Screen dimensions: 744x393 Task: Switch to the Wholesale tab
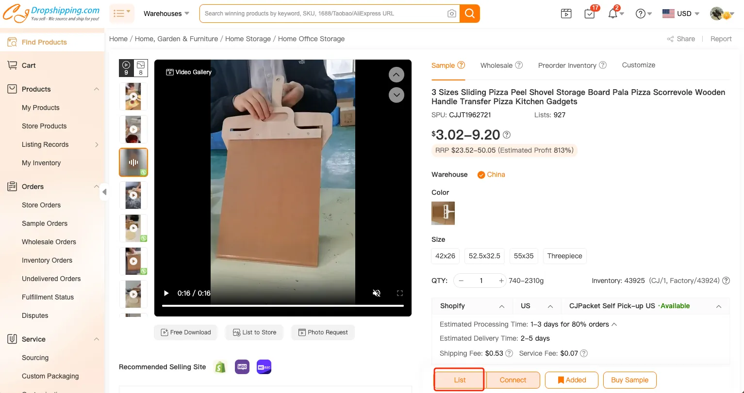[x=496, y=65]
